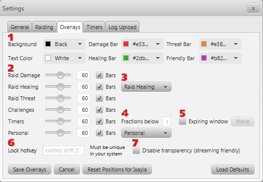263x182 pixels.
Task: Toggle Bars checkbox for Raid Damage
Action: tap(100, 75)
